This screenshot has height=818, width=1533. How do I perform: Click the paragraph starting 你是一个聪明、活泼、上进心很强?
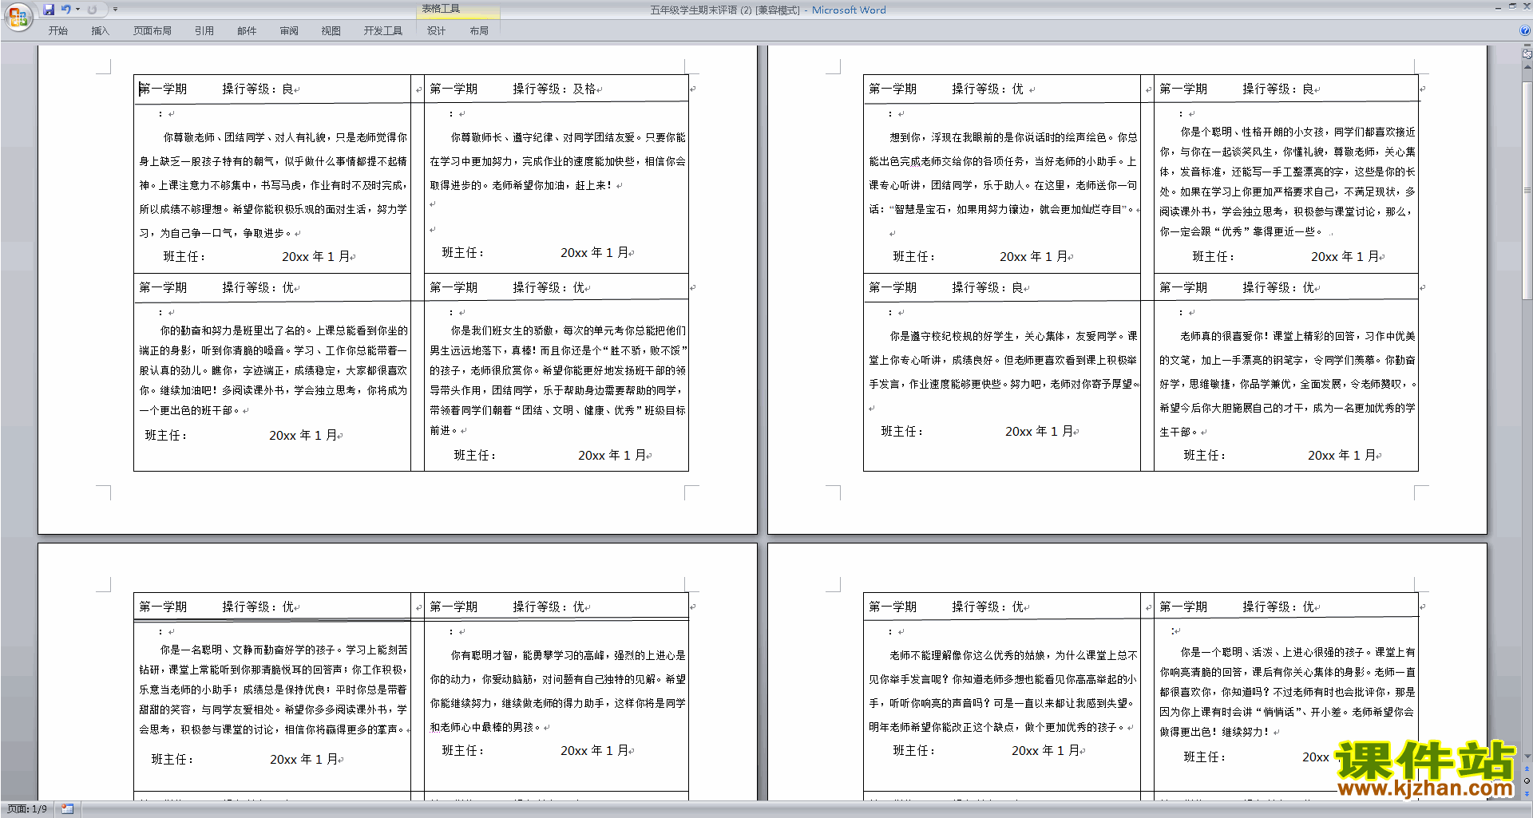(1288, 692)
